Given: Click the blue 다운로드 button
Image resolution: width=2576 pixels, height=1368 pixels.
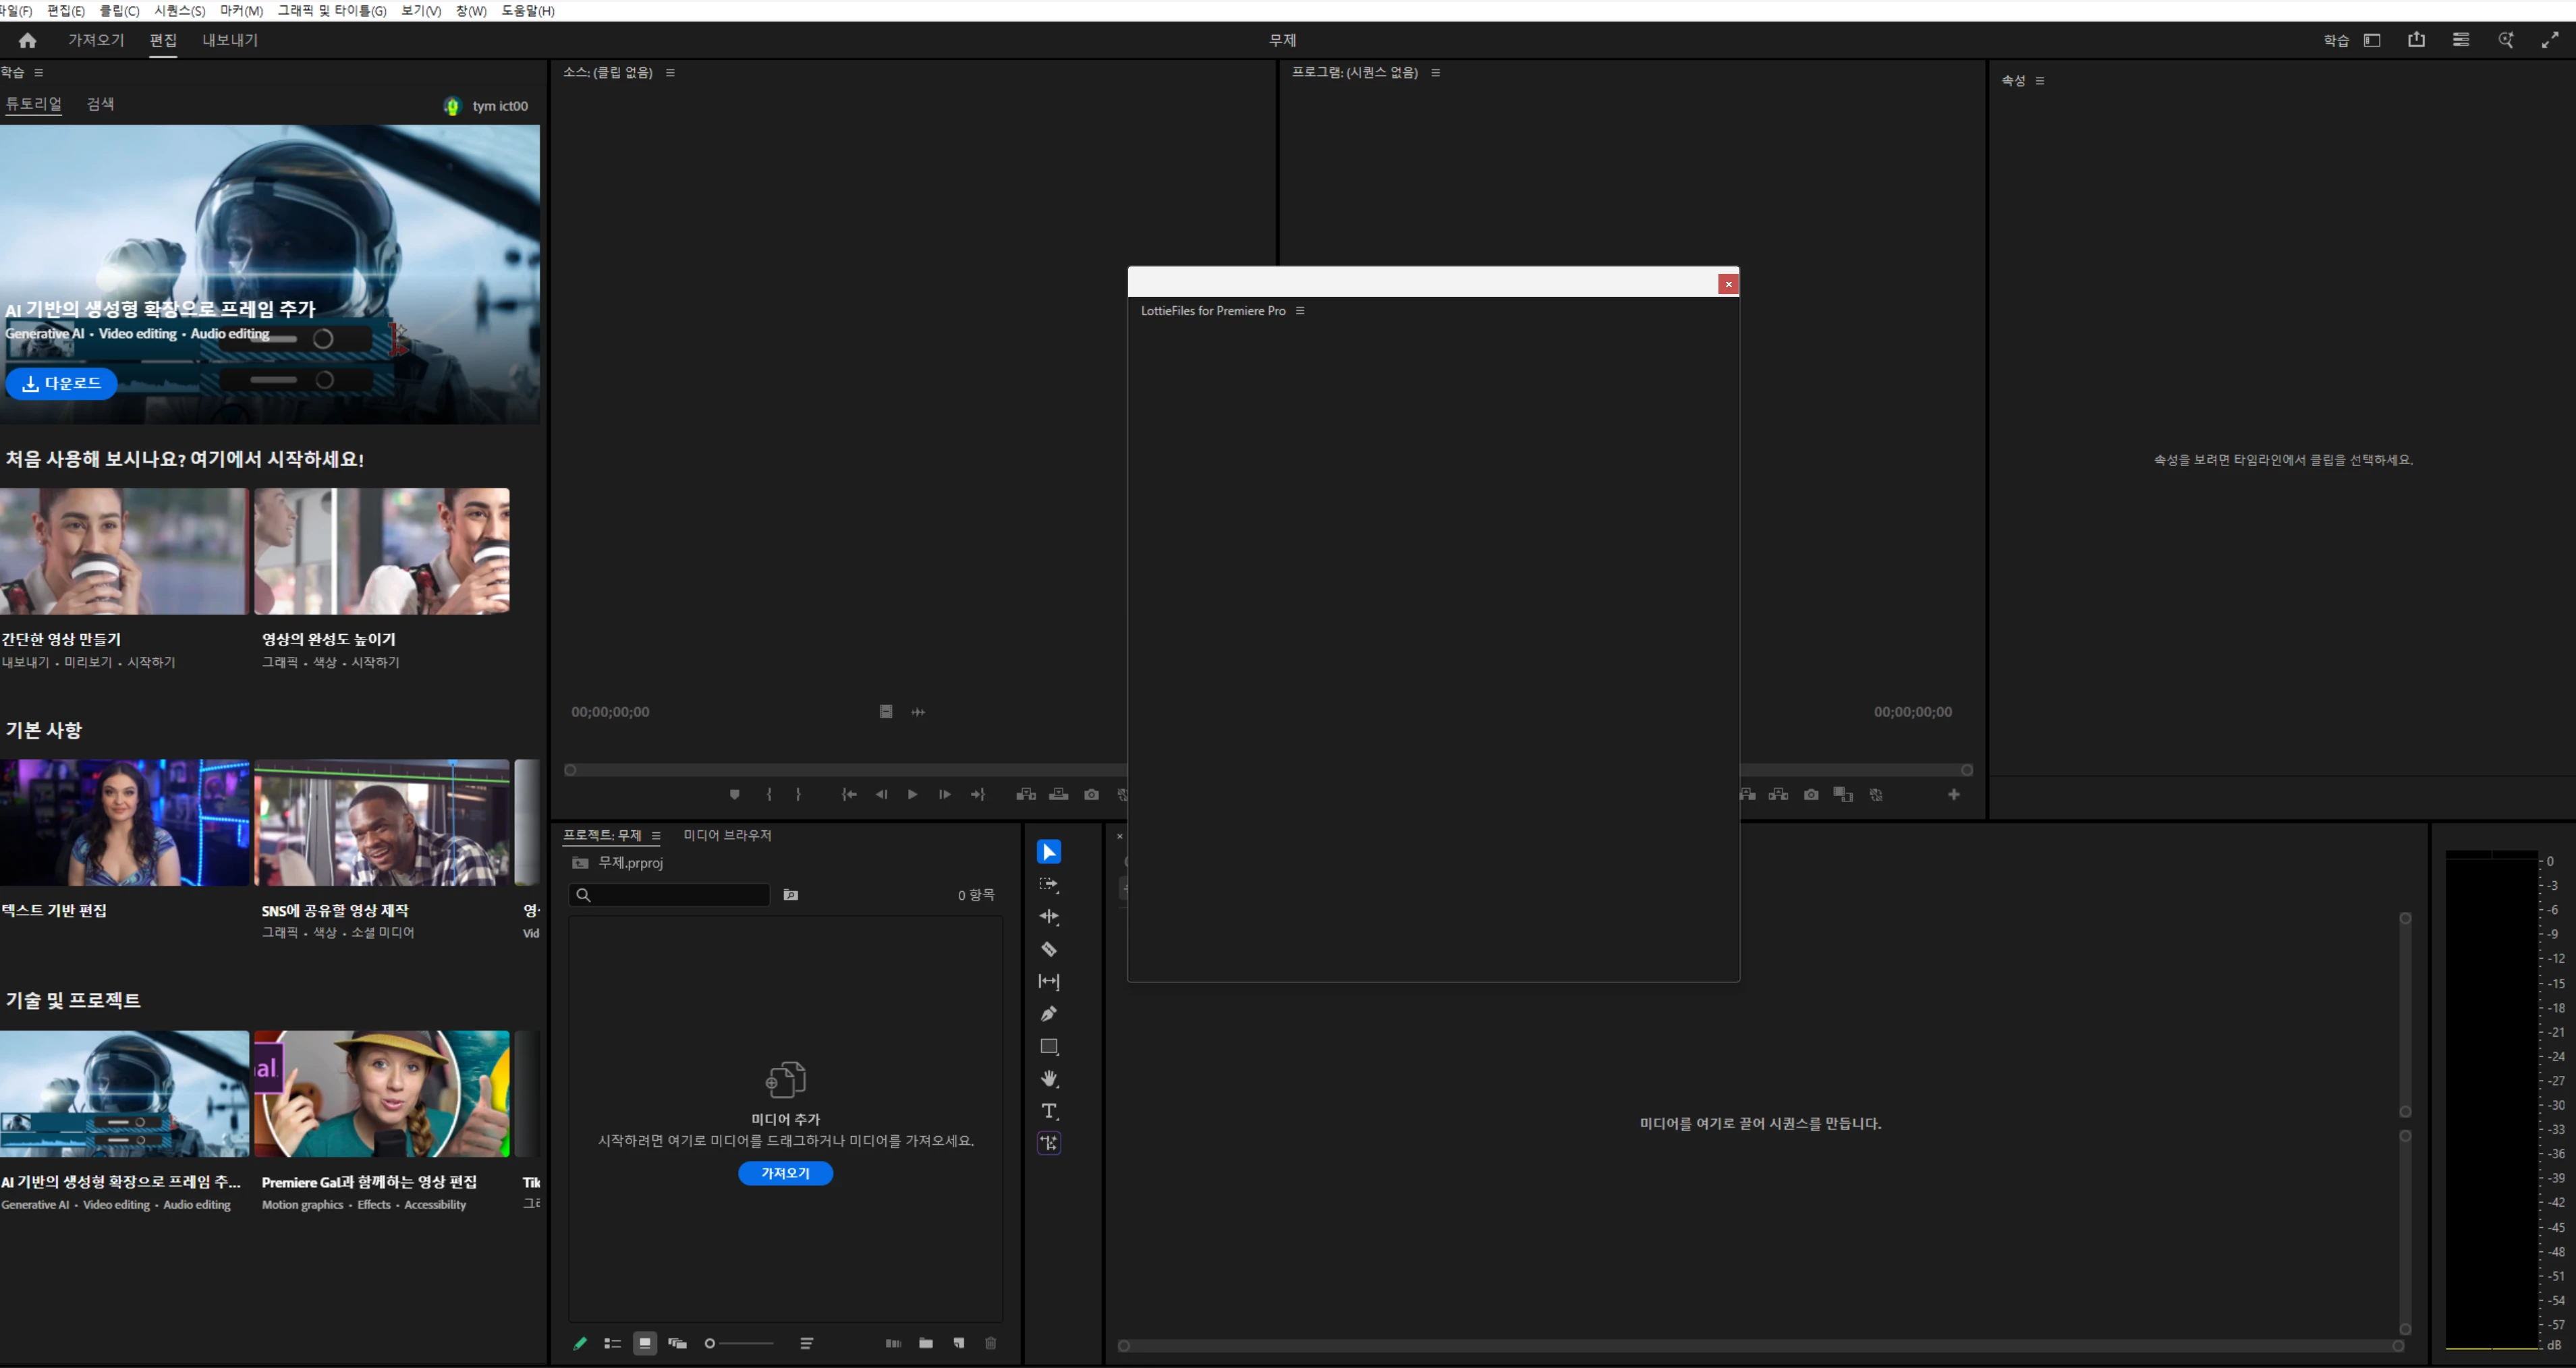Looking at the screenshot, I should coord(61,384).
